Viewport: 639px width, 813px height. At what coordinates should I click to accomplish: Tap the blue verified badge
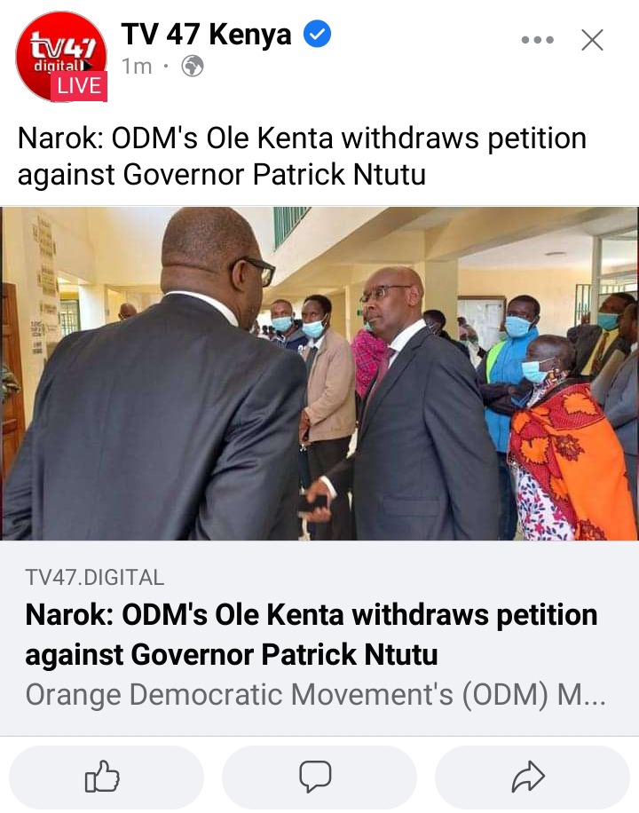[317, 34]
